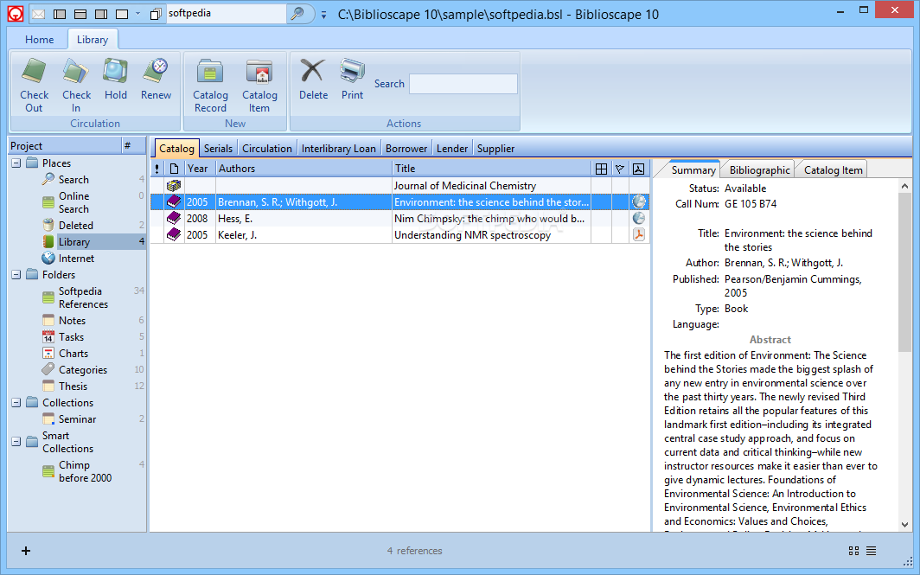Image resolution: width=920 pixels, height=575 pixels.
Task: Click the Check Out book icon
Action: click(x=34, y=72)
